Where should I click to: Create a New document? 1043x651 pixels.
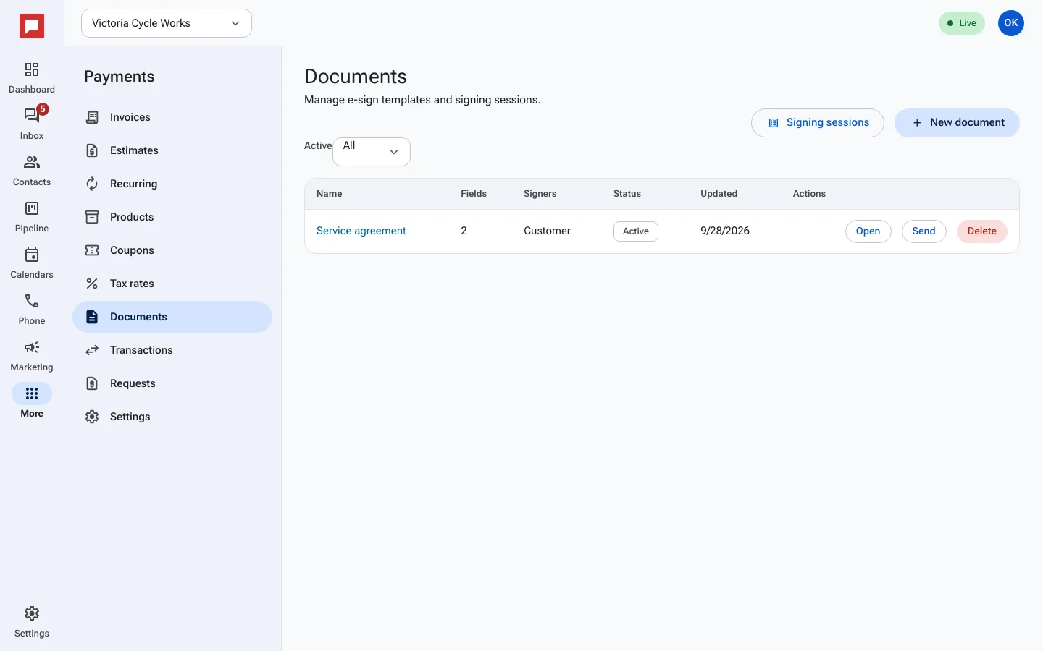957,123
